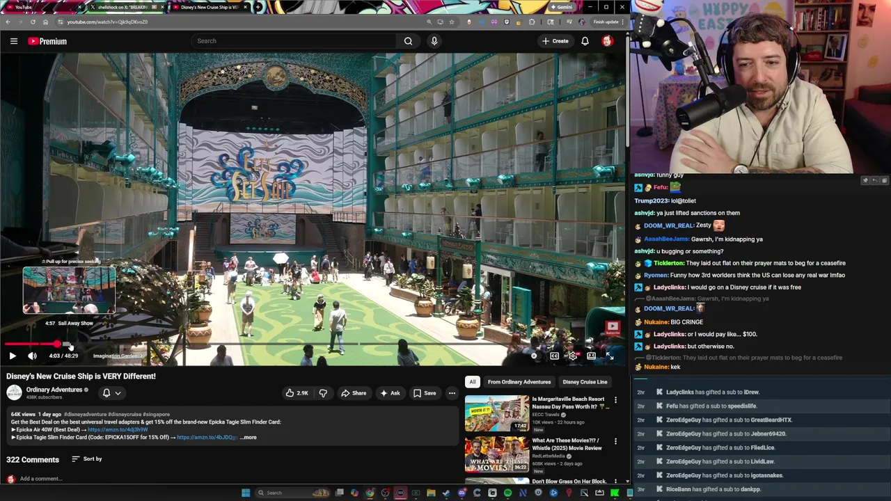Toggle closed captions

554,356
